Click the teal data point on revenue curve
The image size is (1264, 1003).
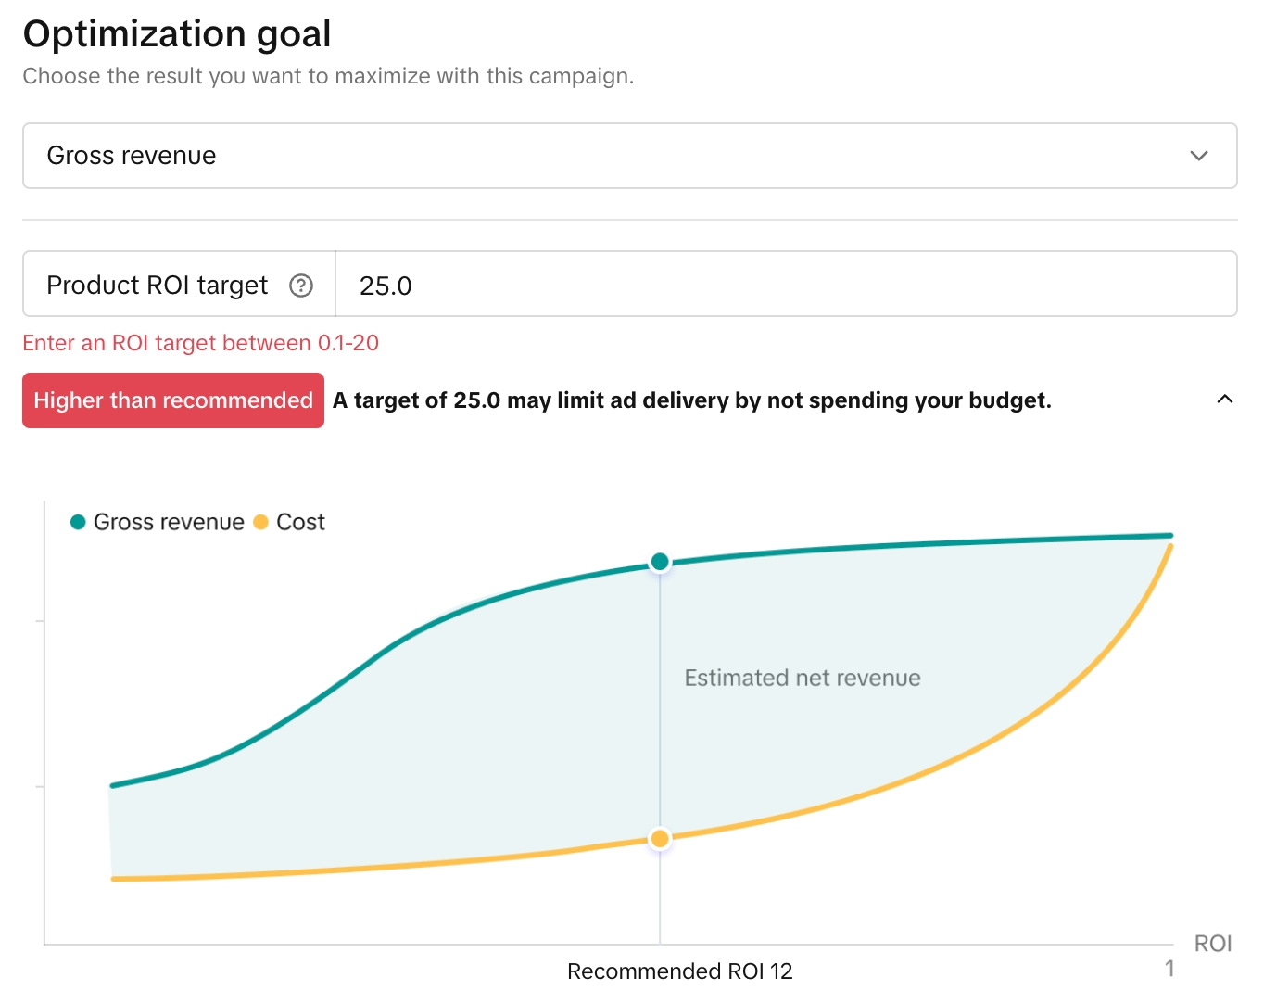[660, 562]
